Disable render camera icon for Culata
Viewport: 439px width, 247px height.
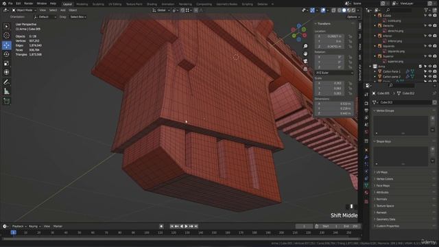(434, 15)
